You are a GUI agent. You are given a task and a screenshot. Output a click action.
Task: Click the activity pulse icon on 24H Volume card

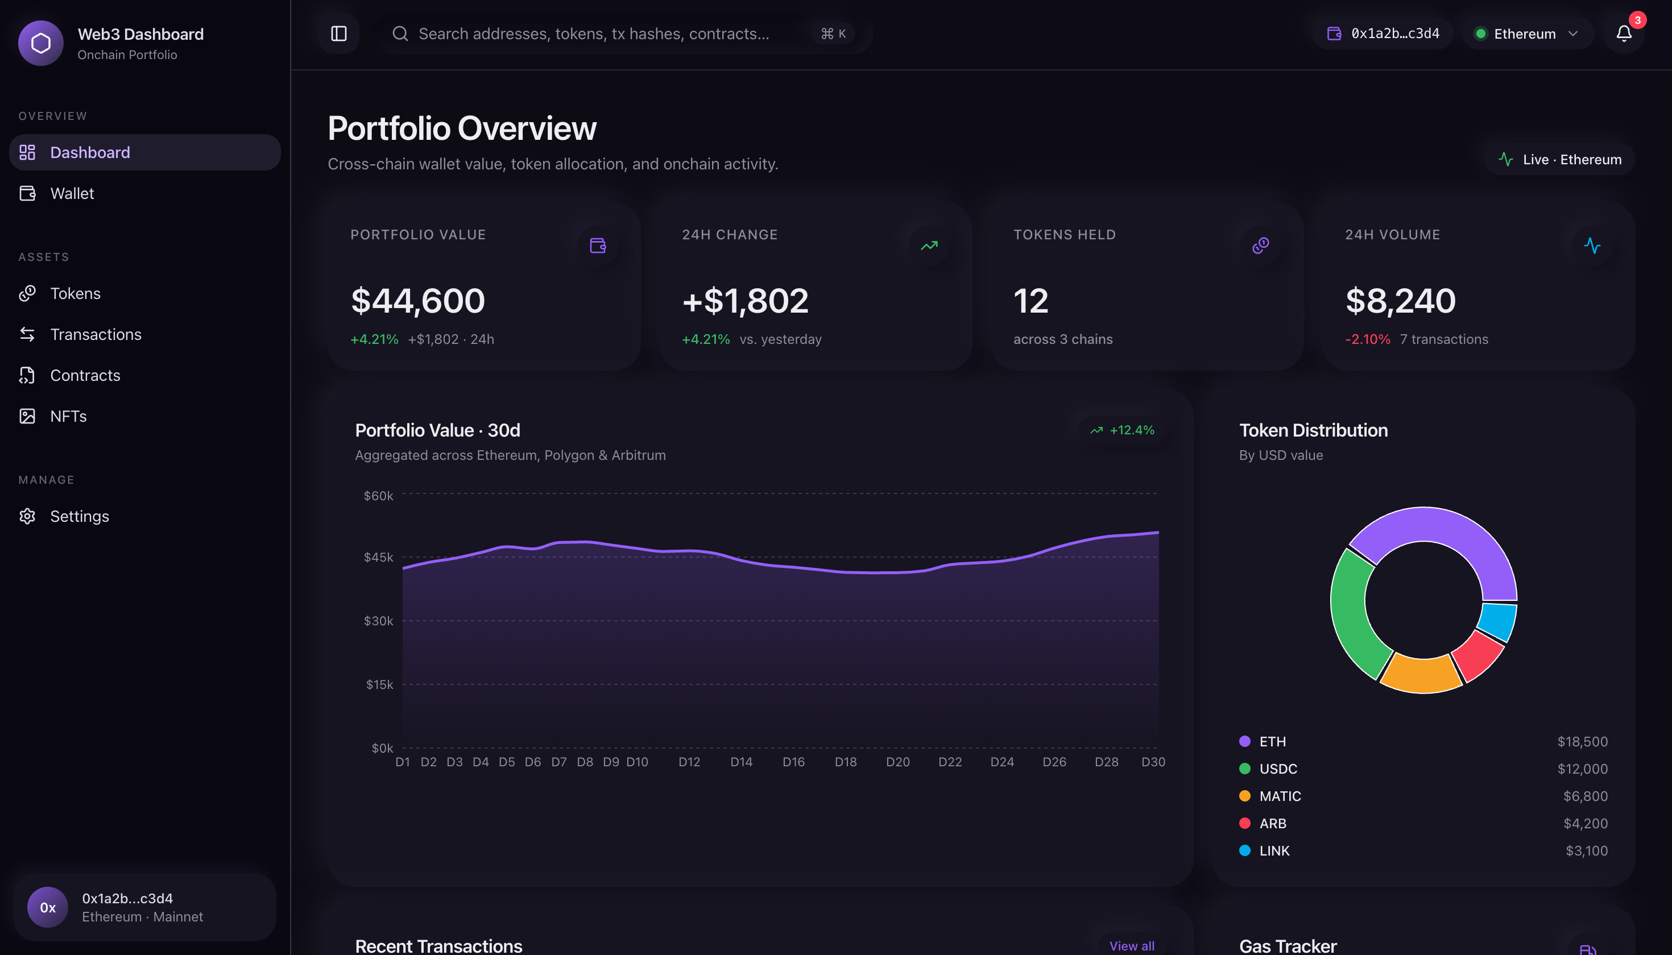tap(1592, 246)
